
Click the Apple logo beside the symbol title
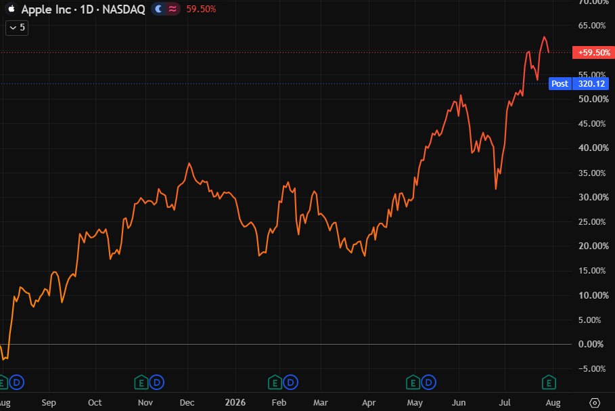[x=12, y=9]
